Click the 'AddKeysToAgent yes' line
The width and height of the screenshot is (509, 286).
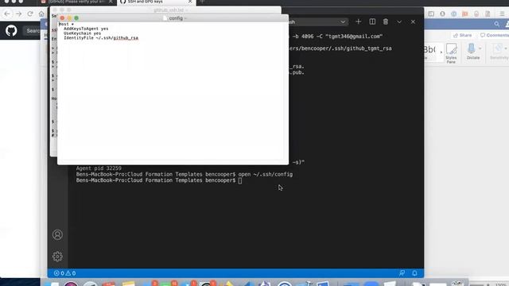tap(86, 29)
